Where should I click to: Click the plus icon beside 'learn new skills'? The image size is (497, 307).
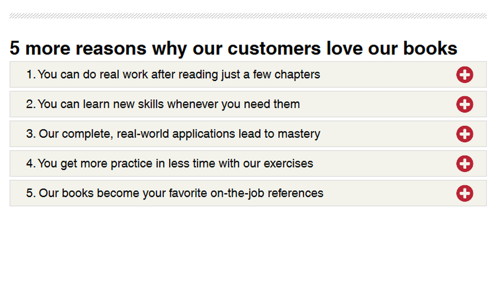[x=464, y=104]
